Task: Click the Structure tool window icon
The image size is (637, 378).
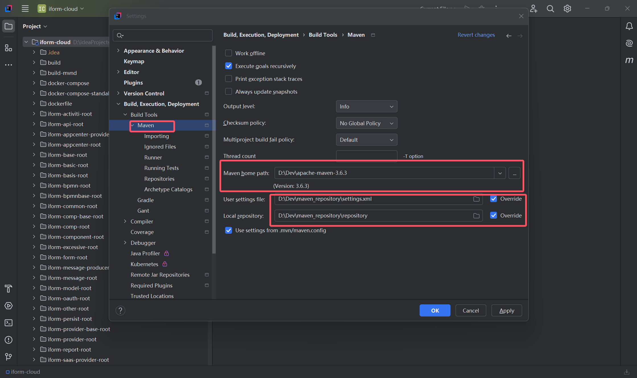Action: (x=9, y=48)
